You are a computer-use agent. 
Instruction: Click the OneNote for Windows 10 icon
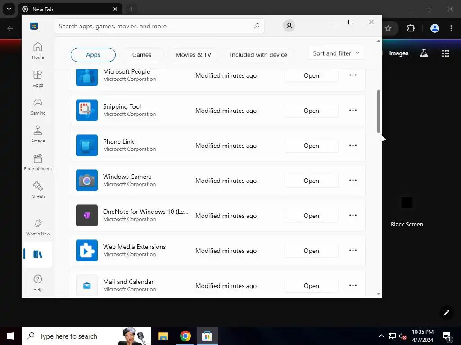pos(87,215)
